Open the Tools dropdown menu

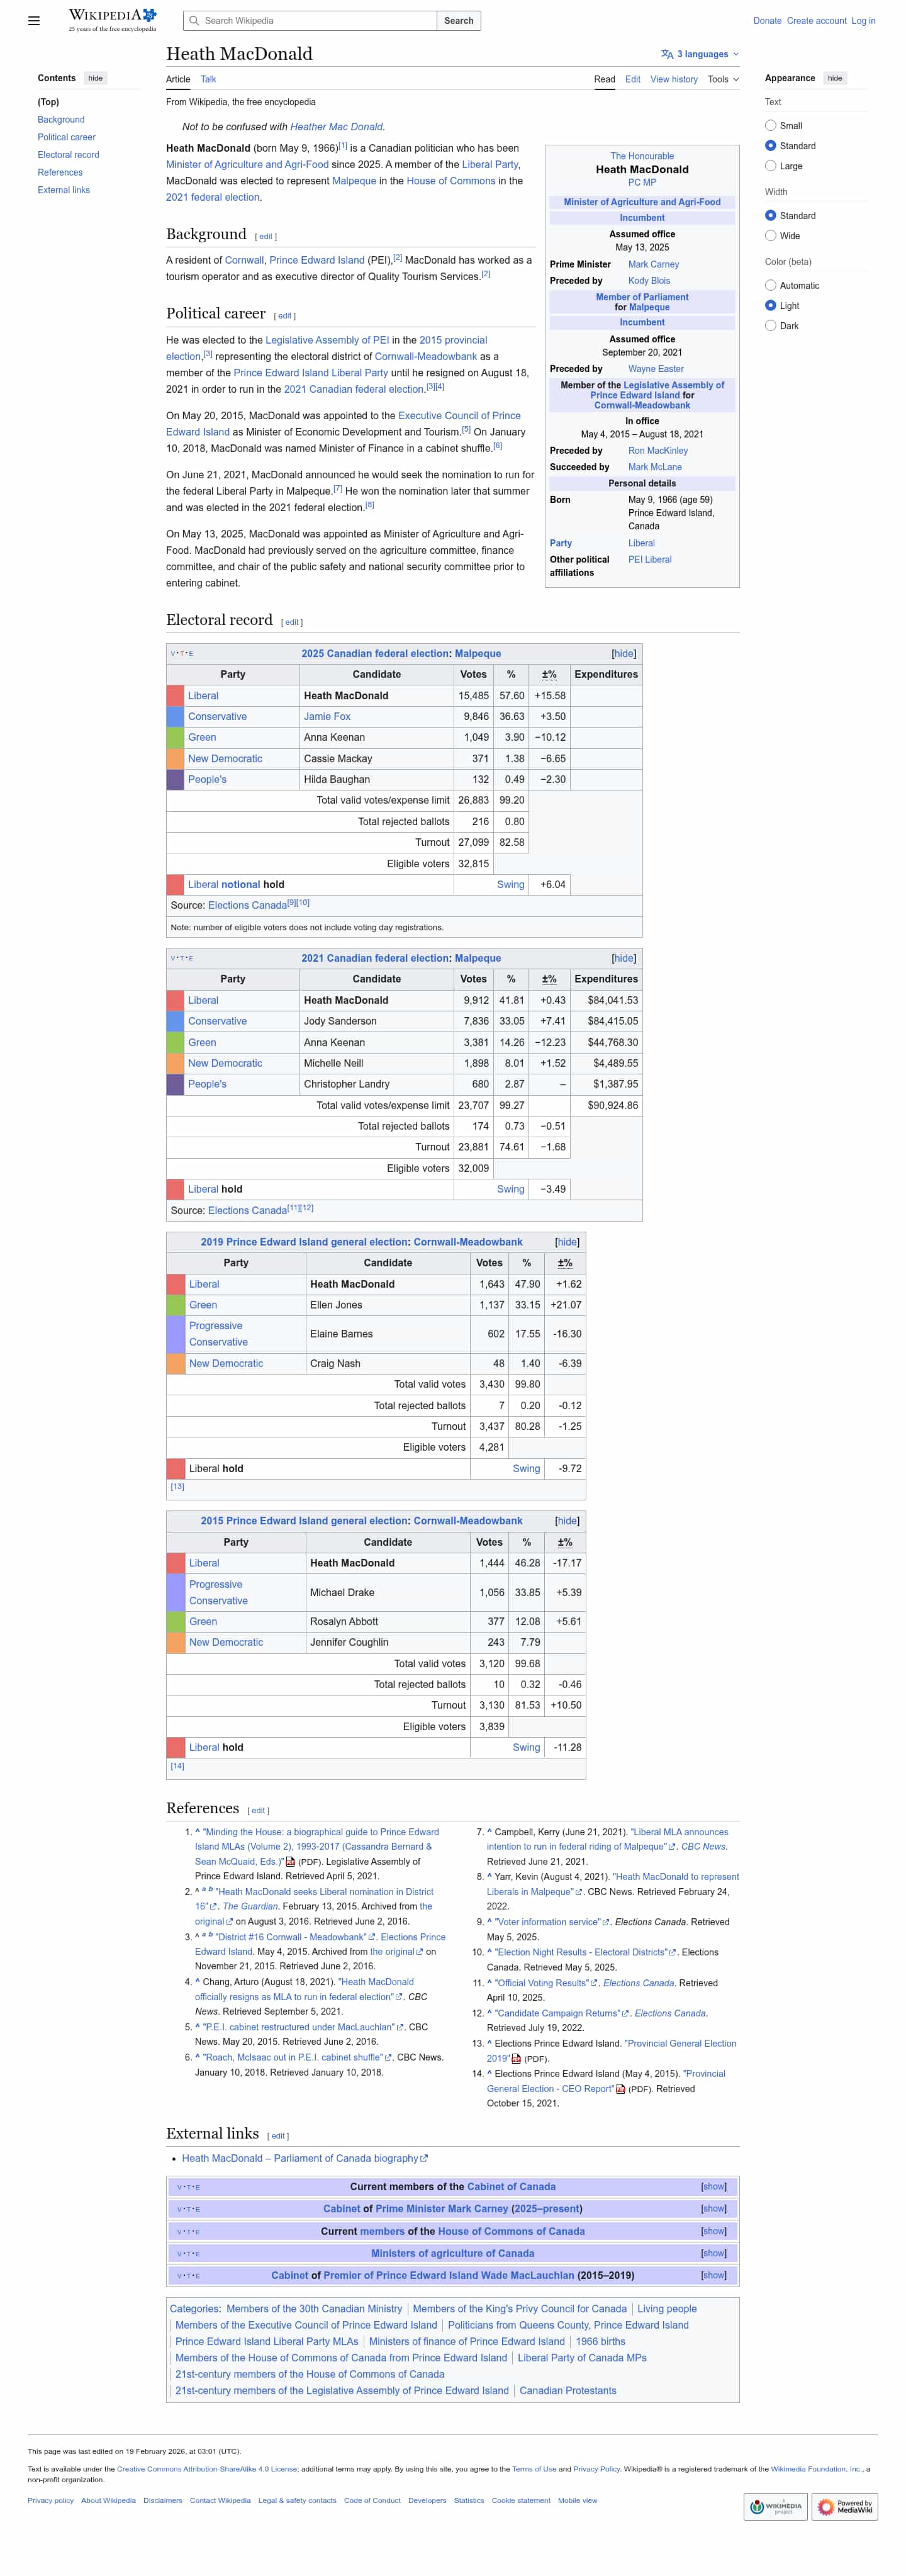click(723, 79)
